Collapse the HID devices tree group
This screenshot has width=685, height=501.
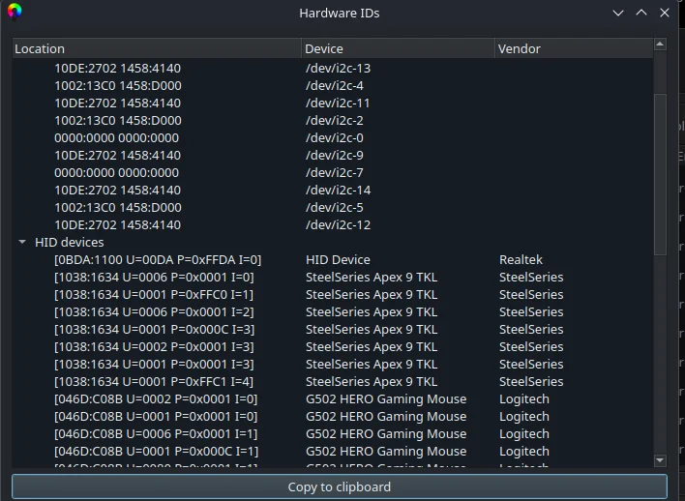pos(22,242)
